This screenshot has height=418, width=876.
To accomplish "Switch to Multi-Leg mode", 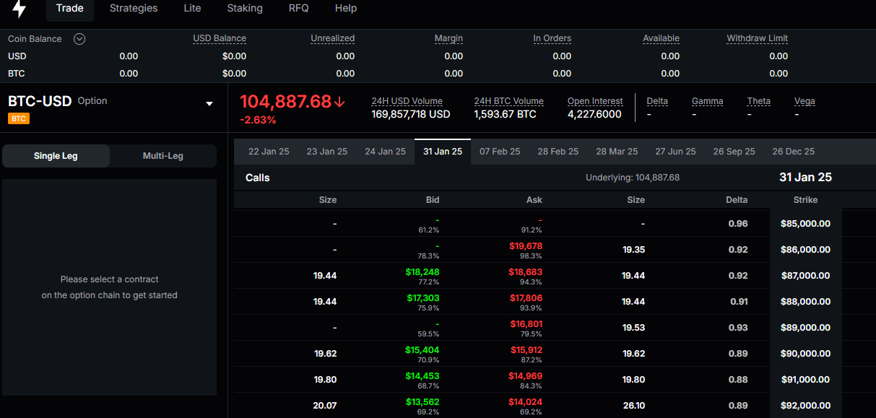I will [163, 156].
